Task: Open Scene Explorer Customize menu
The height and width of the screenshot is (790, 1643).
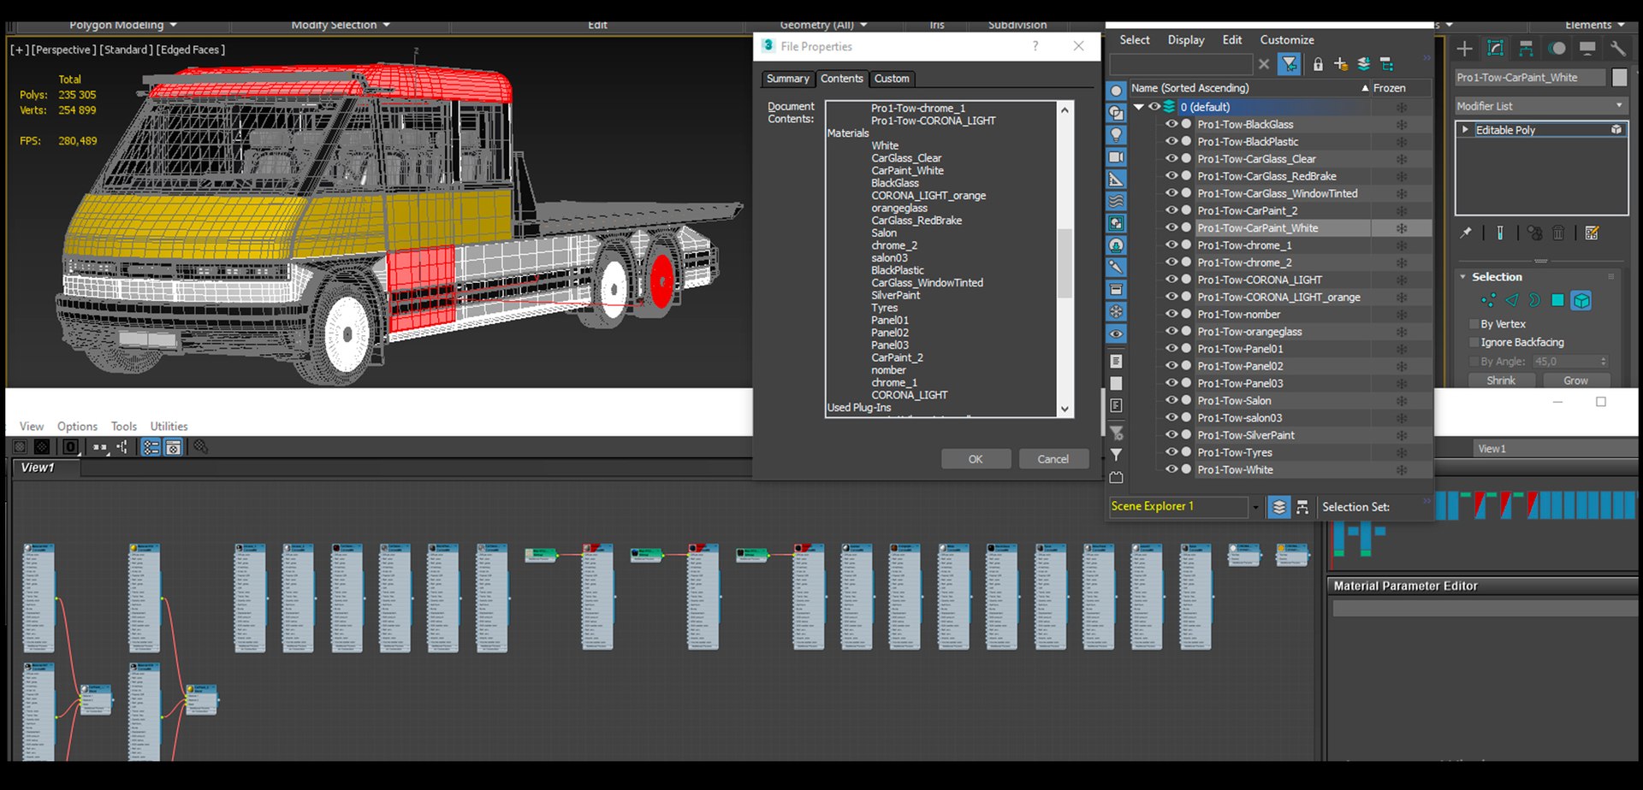Action: (x=1286, y=40)
